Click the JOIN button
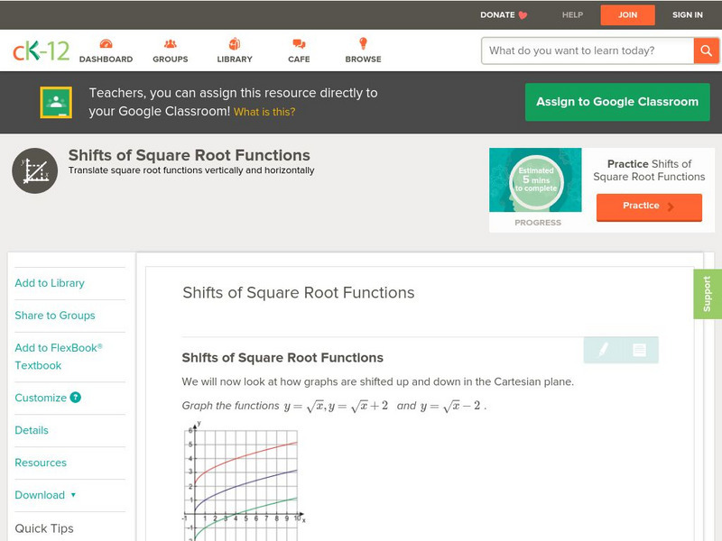The image size is (722, 541). click(627, 15)
